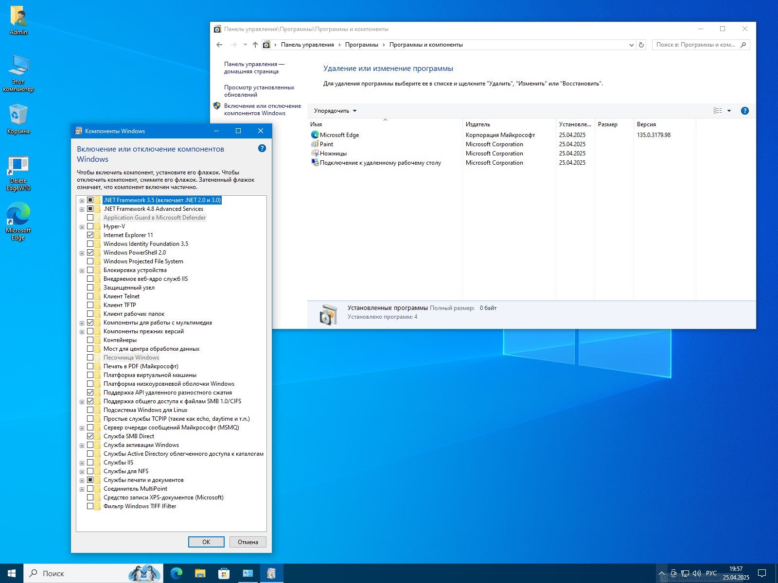Screen dimensions: 778x583
Task: Uncheck Служба SMB Direct component
Action: (x=90, y=436)
